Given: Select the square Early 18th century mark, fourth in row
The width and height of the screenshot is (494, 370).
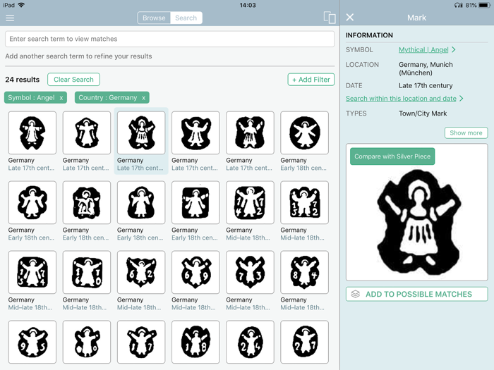Looking at the screenshot, I should tap(195, 203).
